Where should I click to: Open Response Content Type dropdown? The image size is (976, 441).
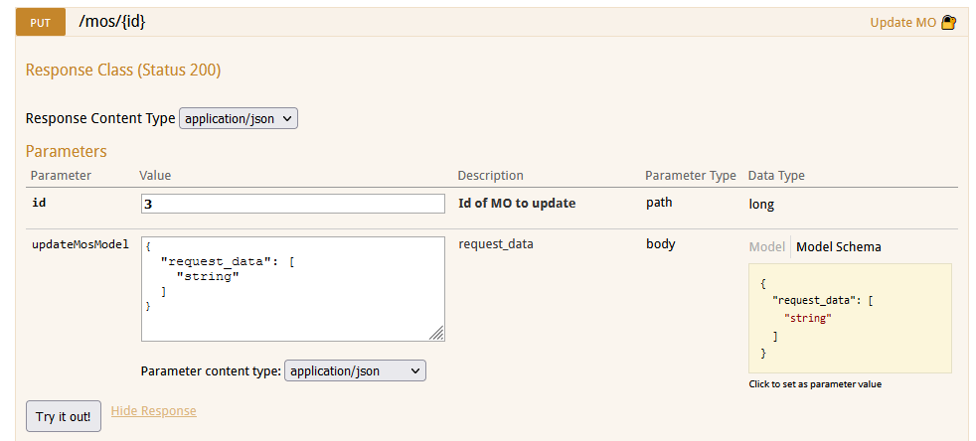239,118
